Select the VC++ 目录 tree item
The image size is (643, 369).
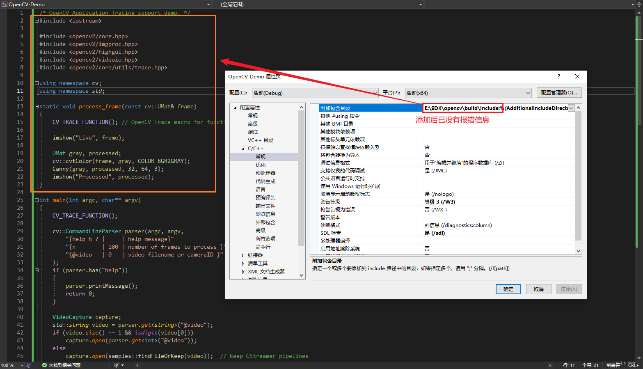click(261, 140)
